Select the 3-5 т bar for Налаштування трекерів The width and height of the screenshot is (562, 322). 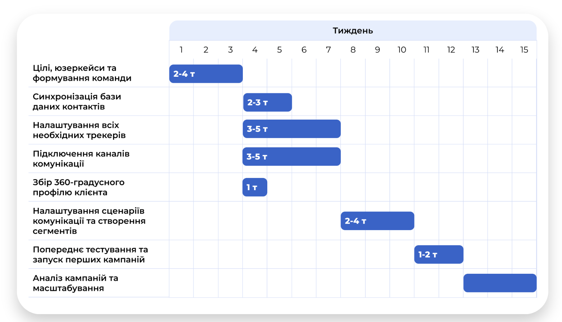click(291, 129)
